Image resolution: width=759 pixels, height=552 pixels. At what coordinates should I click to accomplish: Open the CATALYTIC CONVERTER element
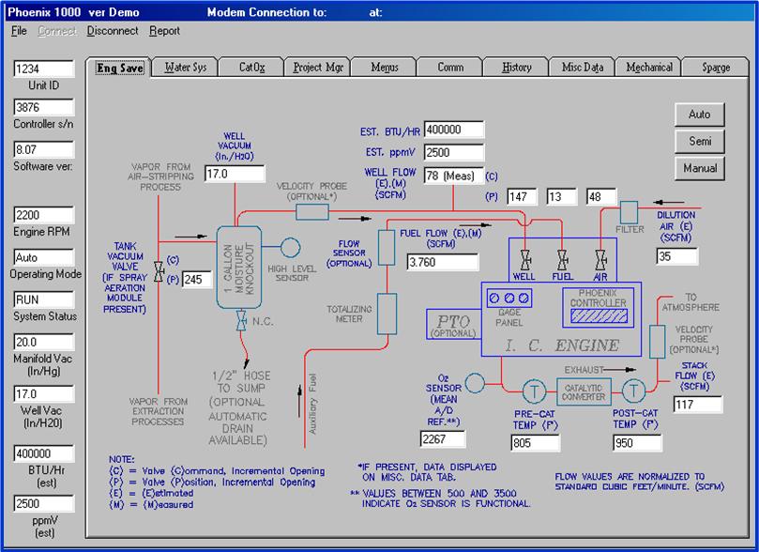tap(584, 391)
